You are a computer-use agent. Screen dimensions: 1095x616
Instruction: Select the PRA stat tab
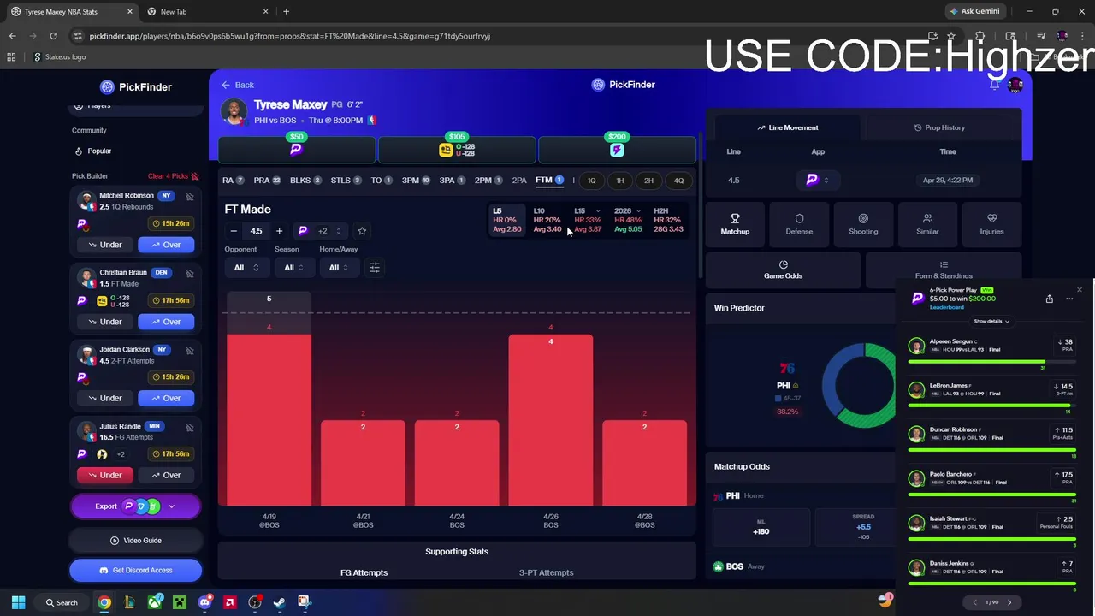click(268, 181)
